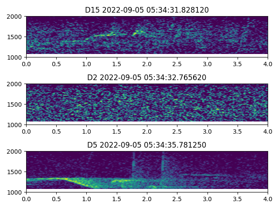Click the 2000 y-axis label on D15 plot
The width and height of the screenshot is (279, 209).
(x=16, y=17)
